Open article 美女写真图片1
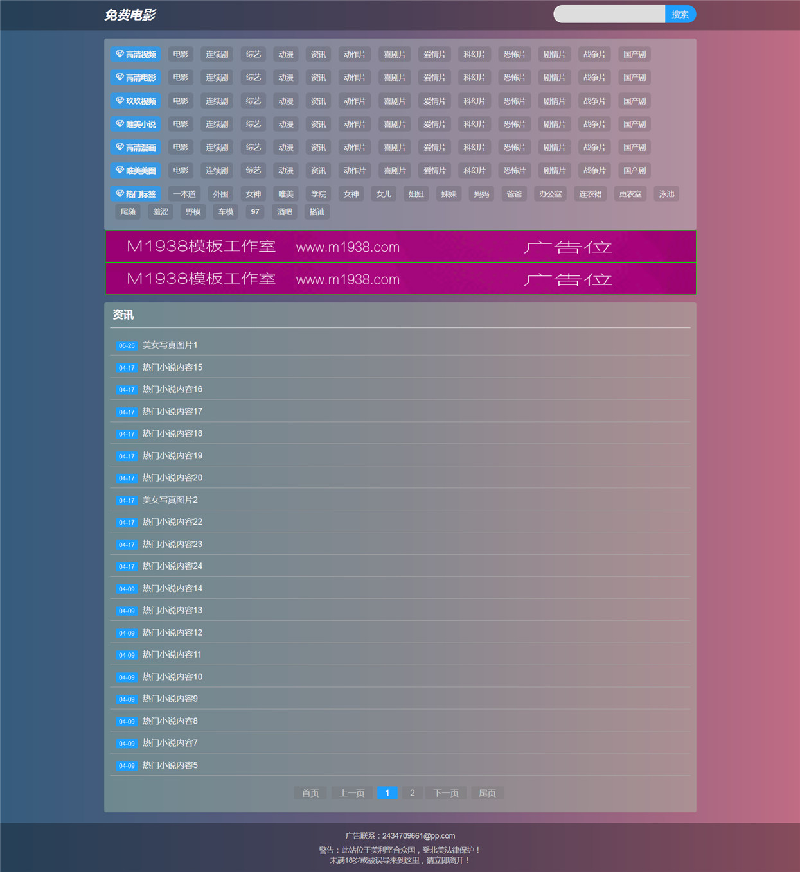The width and height of the screenshot is (800, 872). tap(170, 345)
